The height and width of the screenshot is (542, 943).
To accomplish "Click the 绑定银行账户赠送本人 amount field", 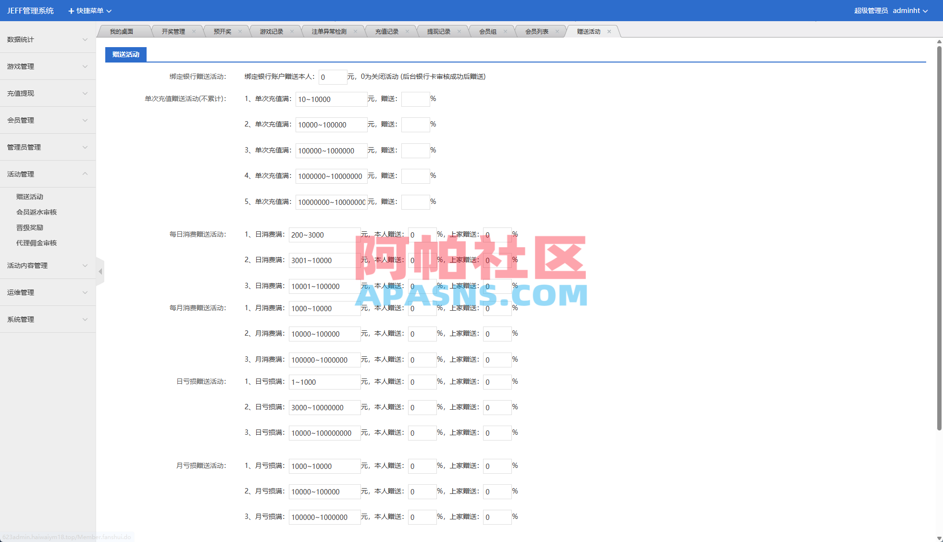I will 332,77.
